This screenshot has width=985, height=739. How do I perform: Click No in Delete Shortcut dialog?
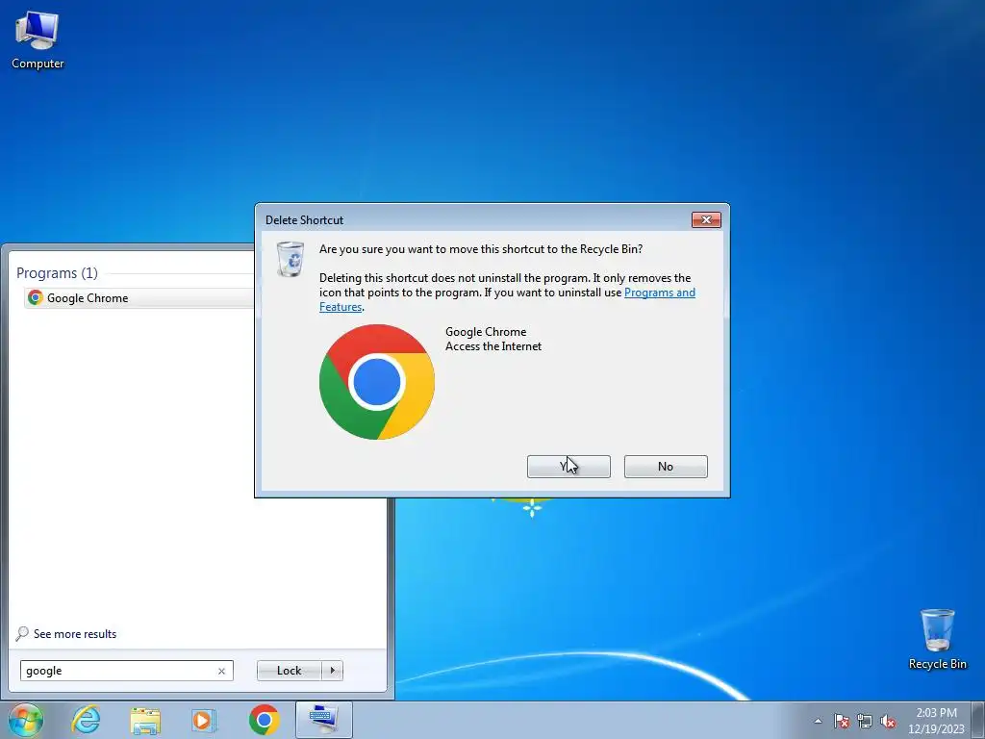click(x=666, y=467)
